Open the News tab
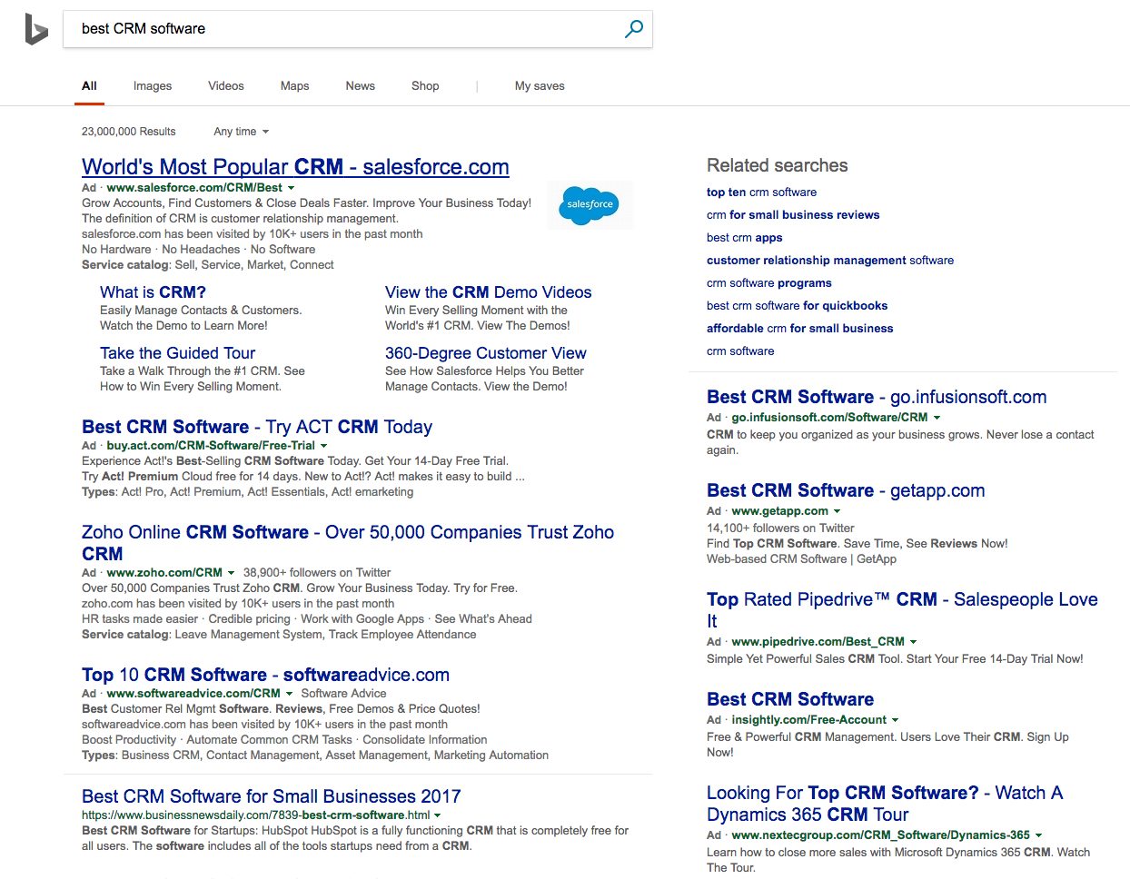 click(x=360, y=85)
